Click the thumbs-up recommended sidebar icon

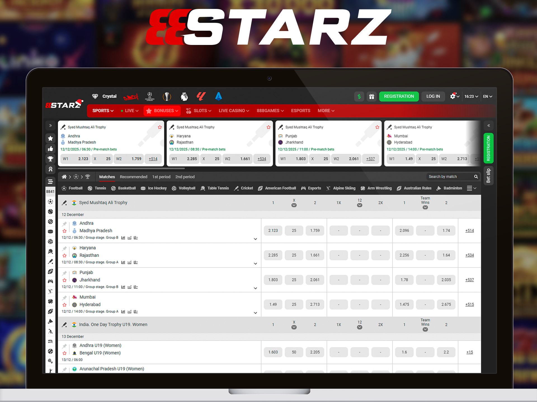pos(50,149)
